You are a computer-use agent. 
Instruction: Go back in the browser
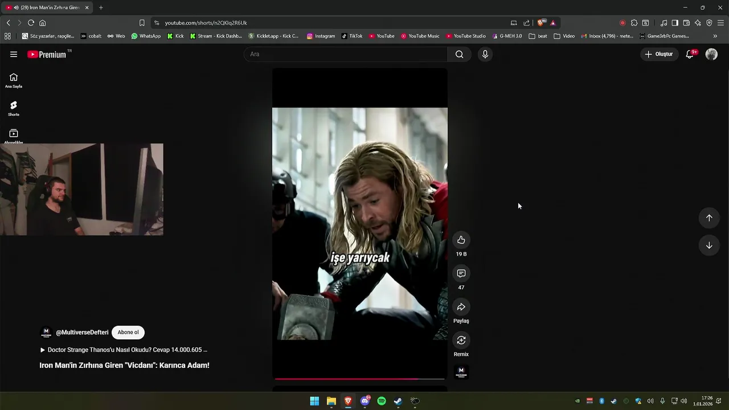pos(8,23)
